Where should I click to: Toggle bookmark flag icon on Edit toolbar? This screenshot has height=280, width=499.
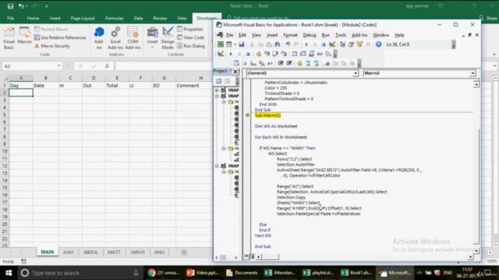327,63
